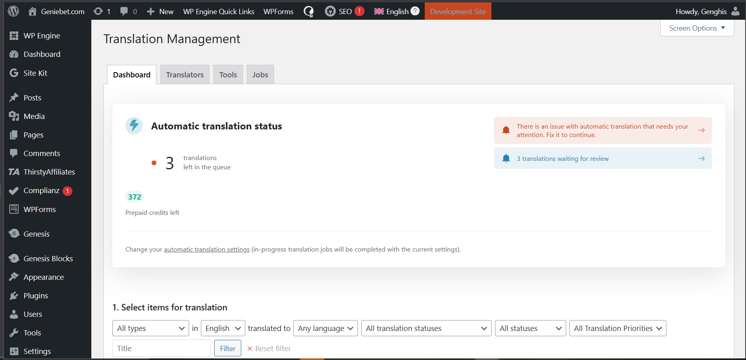Open the All statuses dropdown
The width and height of the screenshot is (746, 360).
tap(531, 328)
